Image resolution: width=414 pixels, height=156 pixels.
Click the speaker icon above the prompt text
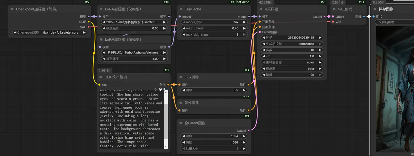click(x=165, y=89)
